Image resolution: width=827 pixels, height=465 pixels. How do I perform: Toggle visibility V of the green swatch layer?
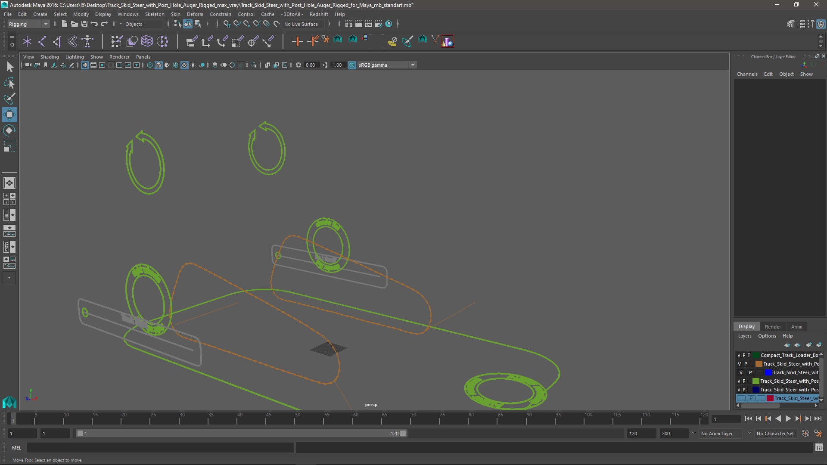[x=739, y=381]
